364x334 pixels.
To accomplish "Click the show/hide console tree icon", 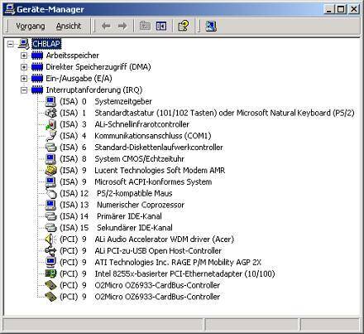I will 161,27.
